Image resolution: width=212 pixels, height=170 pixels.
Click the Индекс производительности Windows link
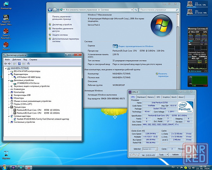coord(135,46)
